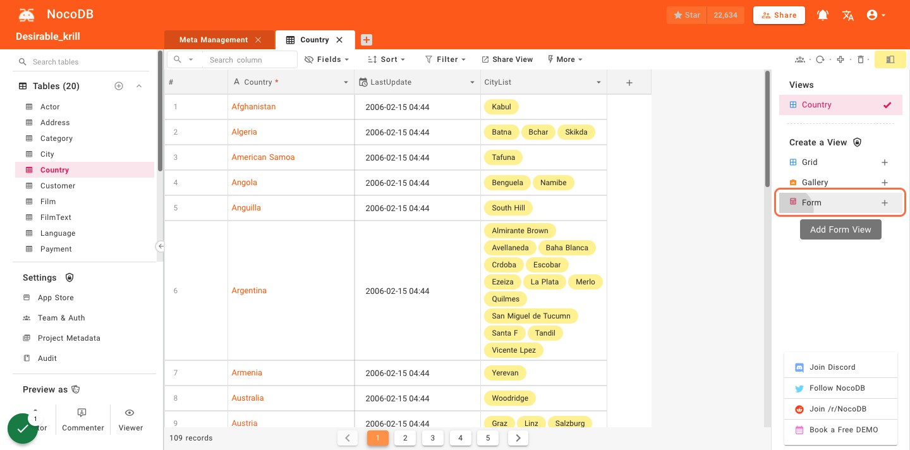The width and height of the screenshot is (910, 450).
Task: Add a new row with the toolbar plus icon
Action: click(x=840, y=59)
